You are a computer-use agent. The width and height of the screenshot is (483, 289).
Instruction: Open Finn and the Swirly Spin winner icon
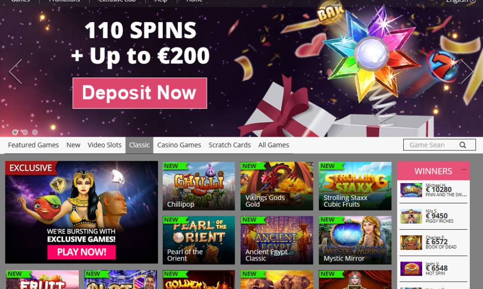tap(411, 190)
